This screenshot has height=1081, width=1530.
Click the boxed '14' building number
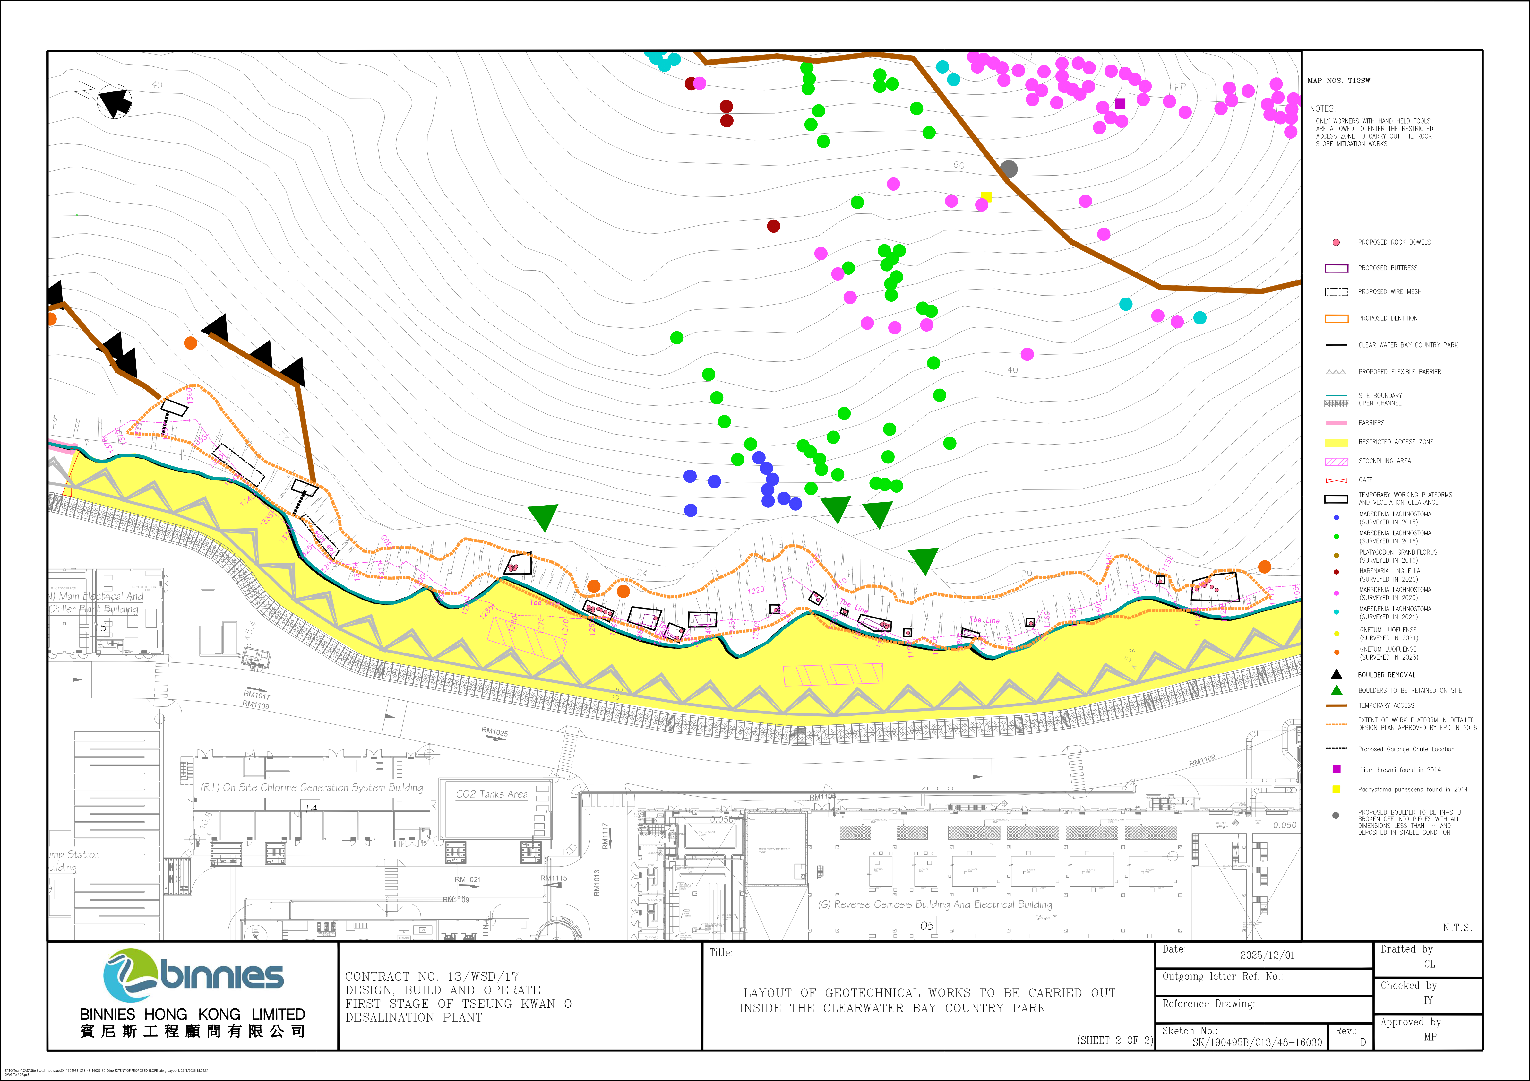(x=311, y=809)
